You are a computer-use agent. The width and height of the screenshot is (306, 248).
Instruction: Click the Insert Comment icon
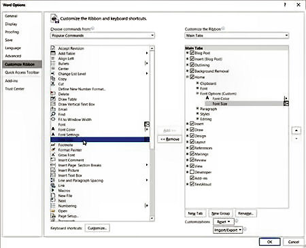tap(53, 160)
